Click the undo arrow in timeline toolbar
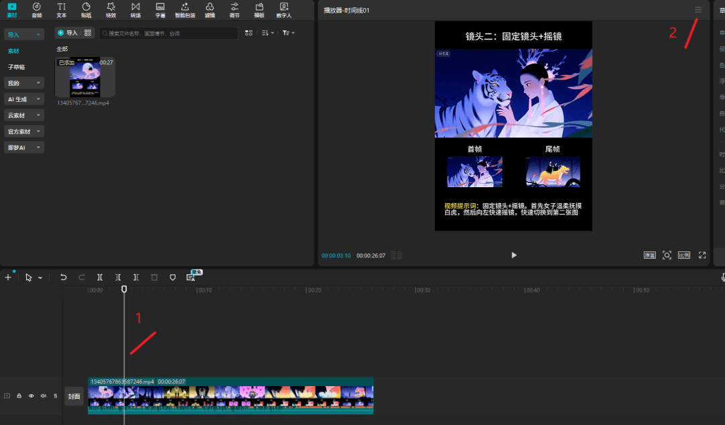Viewport: 725px width, 425px height. [64, 277]
